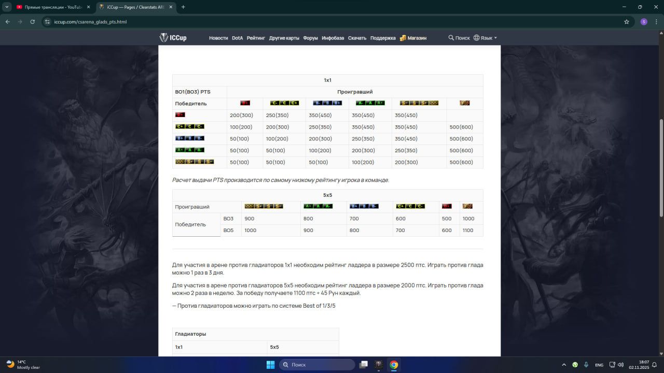
Task: Click the magnifier search icon in site header
Action: (451, 38)
